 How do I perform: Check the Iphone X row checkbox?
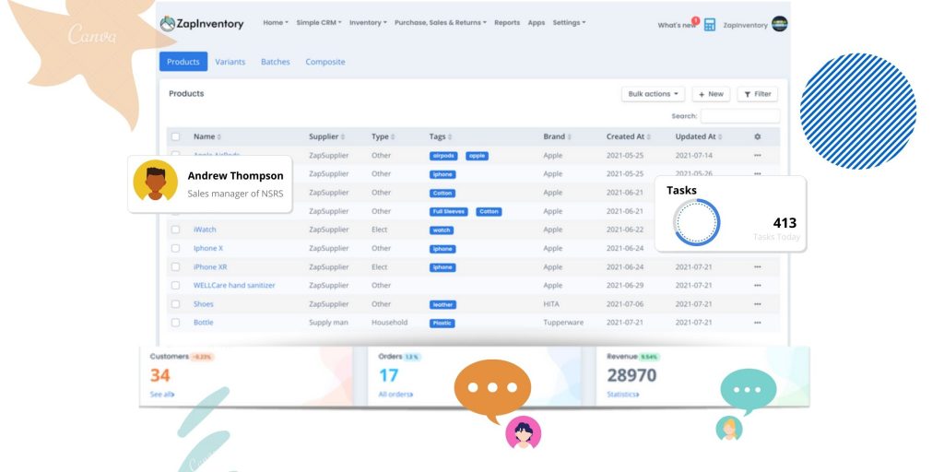pos(175,248)
